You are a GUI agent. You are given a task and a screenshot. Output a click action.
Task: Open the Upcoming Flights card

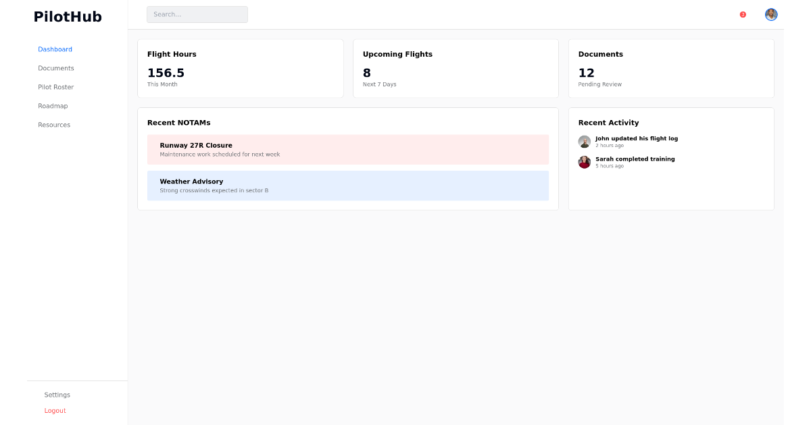coord(456,67)
